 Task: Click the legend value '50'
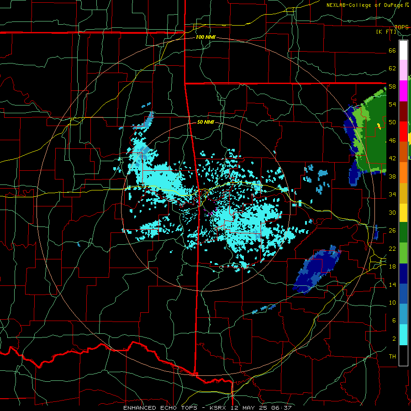tap(392, 122)
